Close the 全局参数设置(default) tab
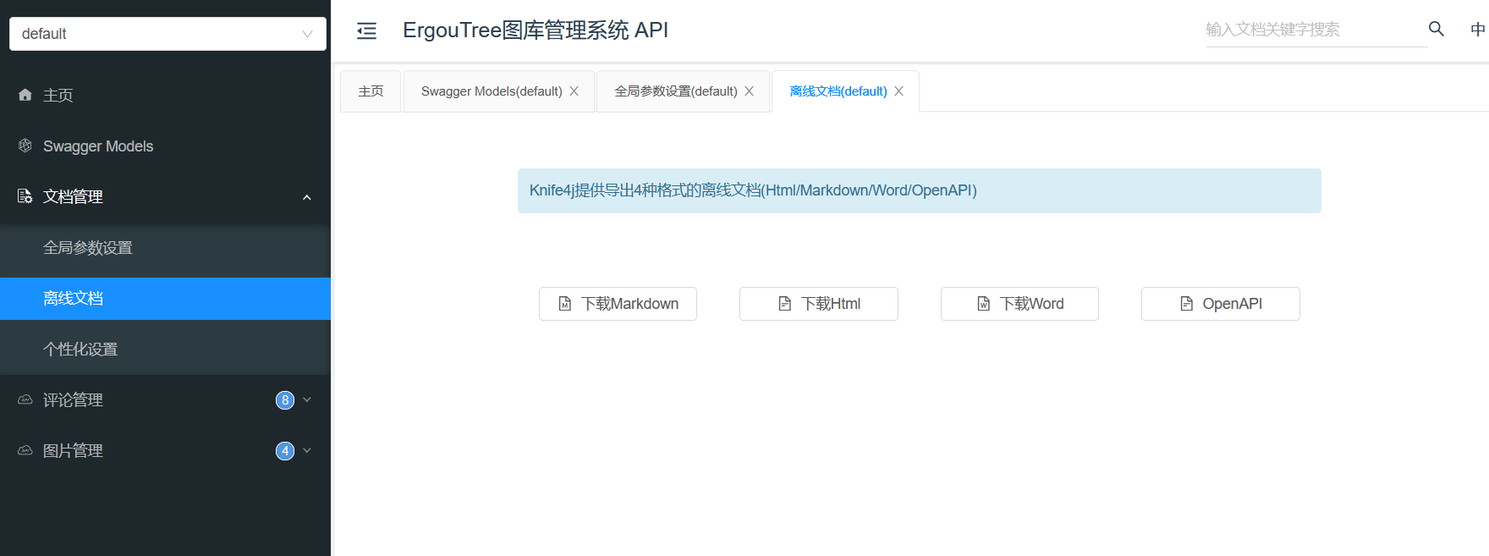 coord(749,91)
